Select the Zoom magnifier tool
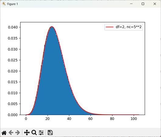Image resolution: width=161 pixels, height=137 pixels. point(34,133)
